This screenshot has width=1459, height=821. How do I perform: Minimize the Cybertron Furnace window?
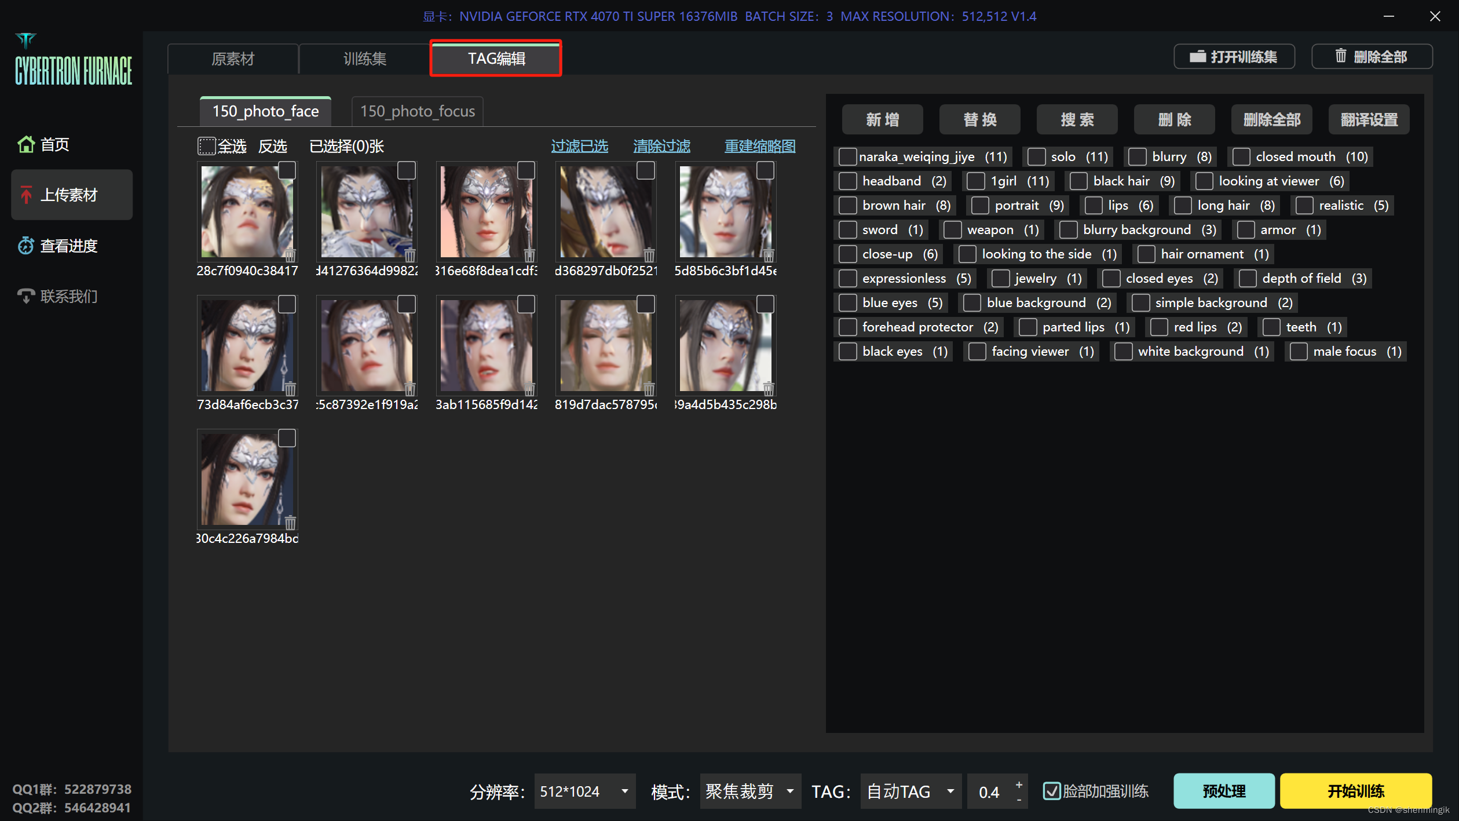click(x=1388, y=16)
